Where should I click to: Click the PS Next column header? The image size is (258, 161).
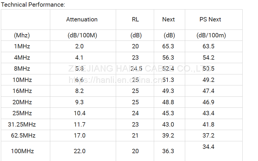(210, 19)
